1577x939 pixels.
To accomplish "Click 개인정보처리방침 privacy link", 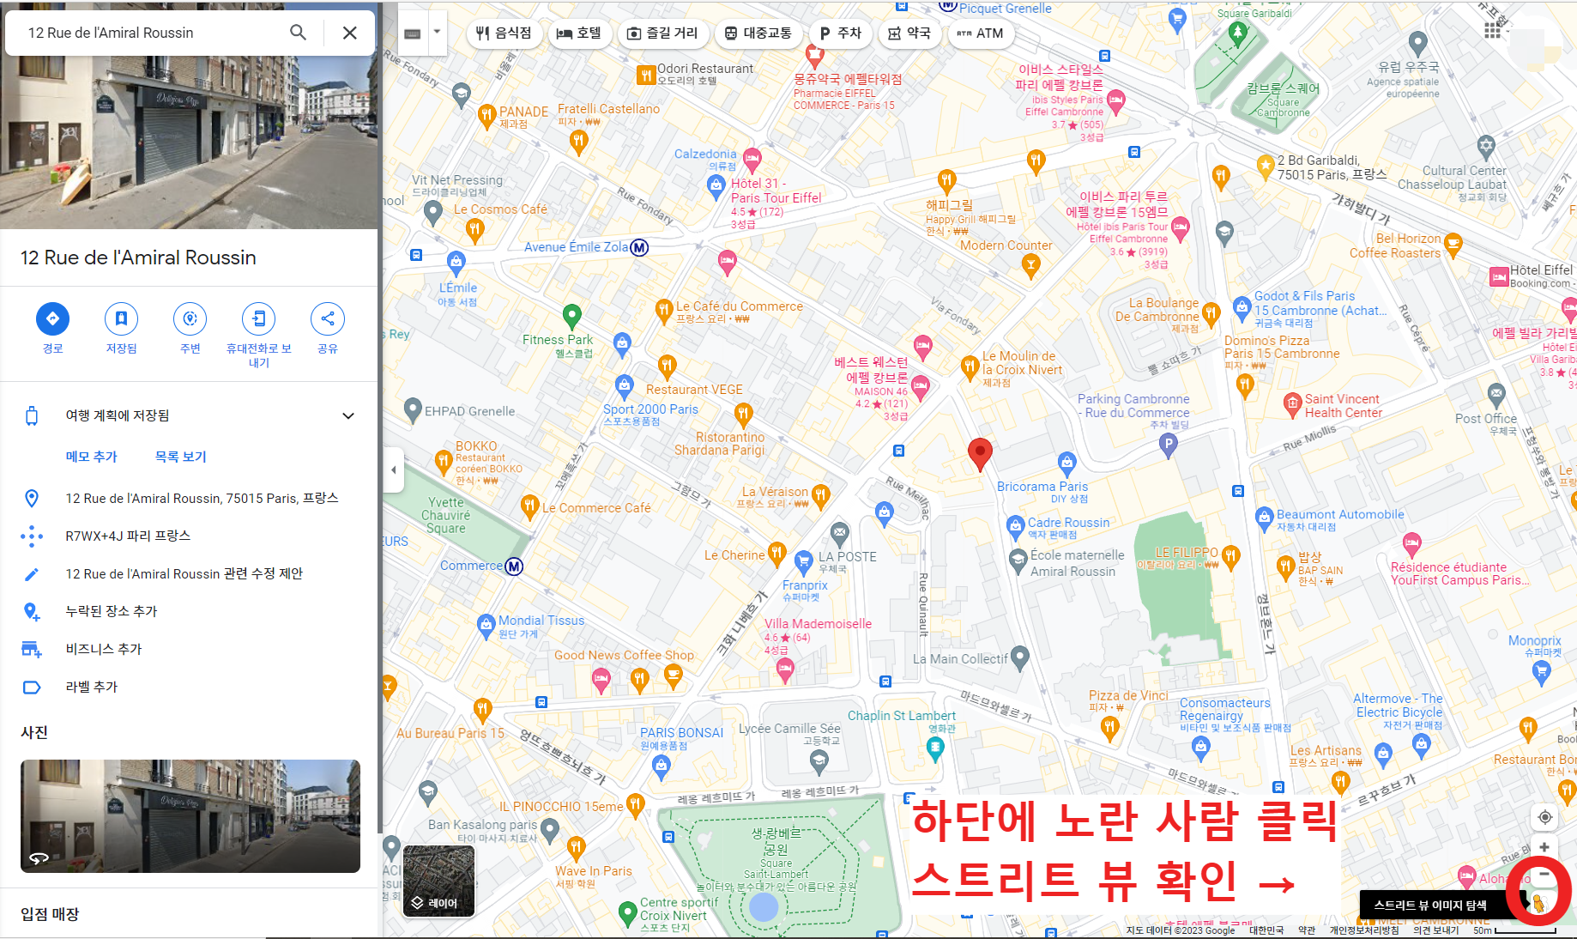I will pyautogui.click(x=1364, y=930).
